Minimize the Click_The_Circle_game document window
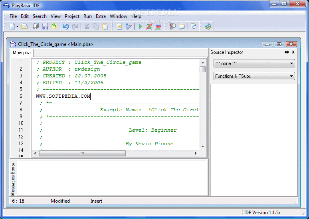The height and width of the screenshot is (219, 309). pyautogui.click(x=267, y=44)
